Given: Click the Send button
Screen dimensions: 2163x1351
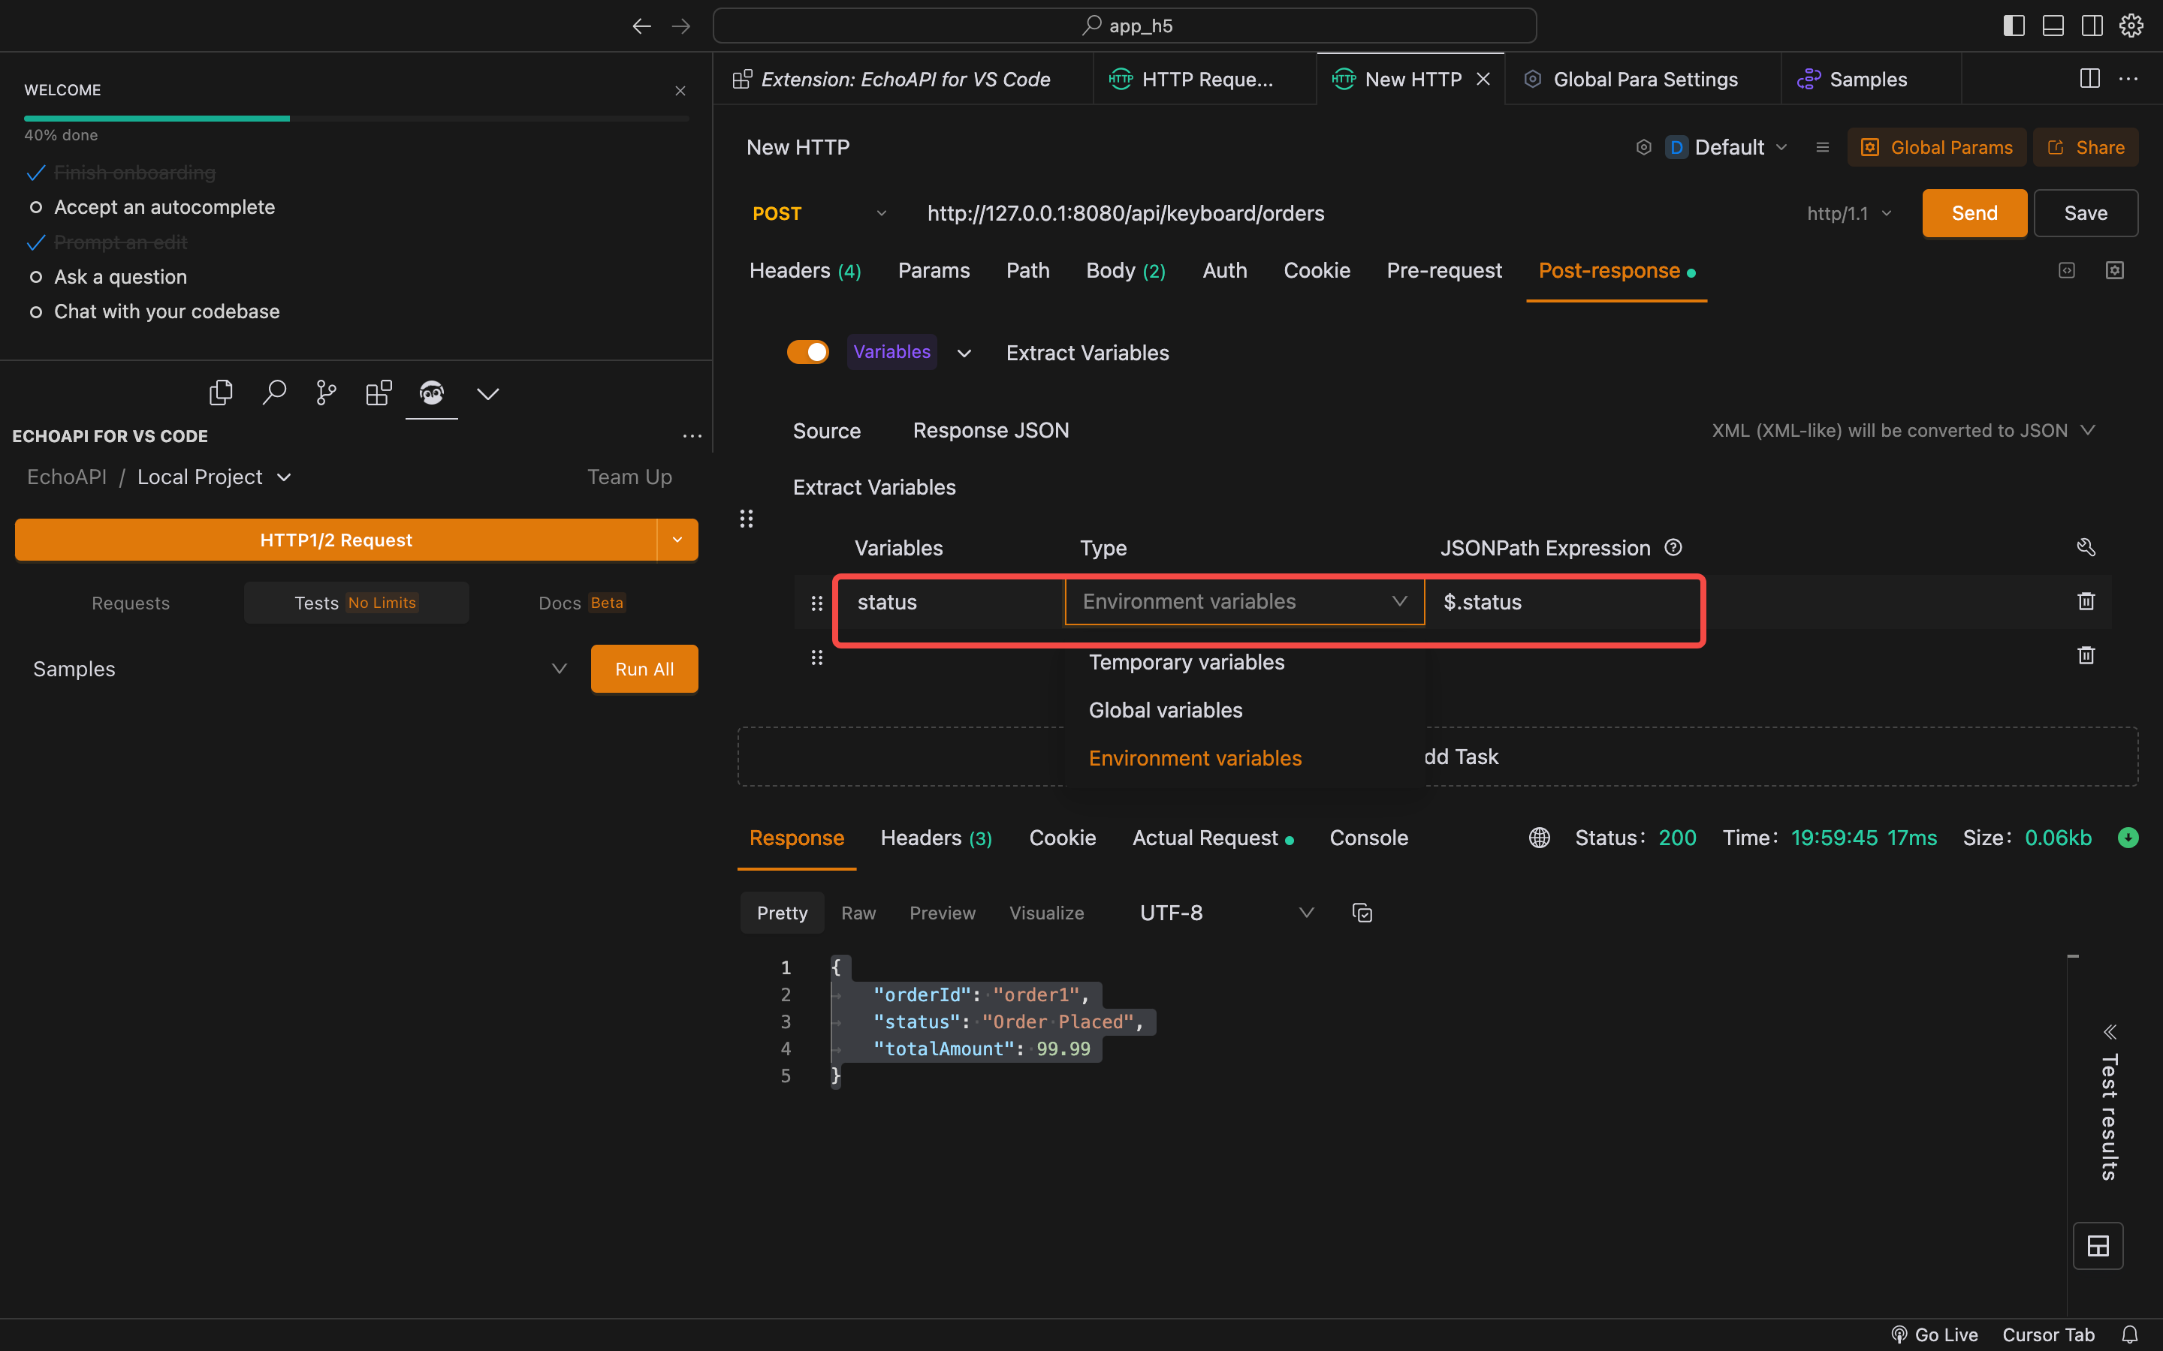Looking at the screenshot, I should 1974,212.
